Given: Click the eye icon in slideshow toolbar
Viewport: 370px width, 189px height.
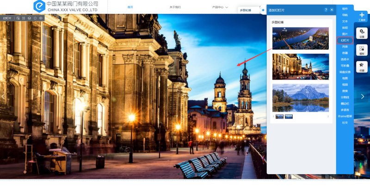Looking at the screenshot, I should (x=41, y=18).
